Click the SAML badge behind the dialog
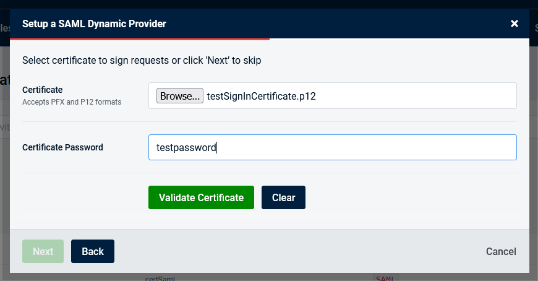The height and width of the screenshot is (281, 538). 385,278
